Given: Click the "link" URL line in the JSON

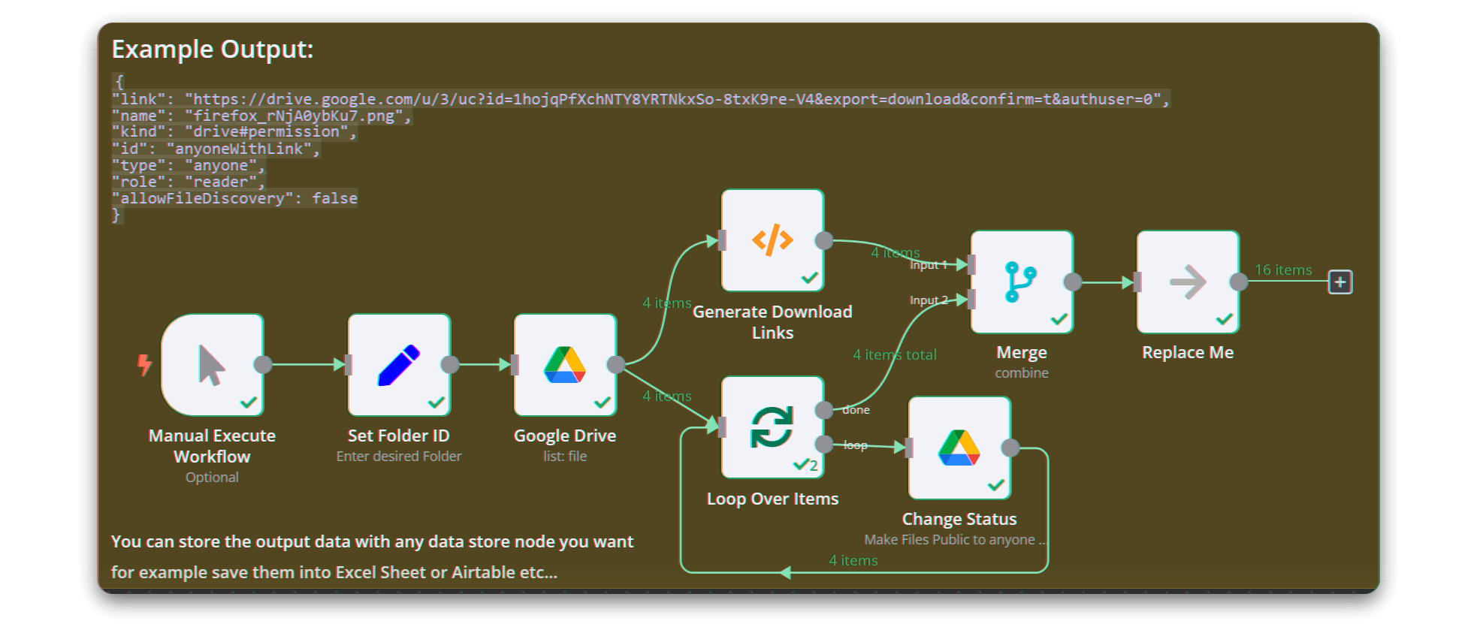Looking at the screenshot, I should (x=641, y=99).
